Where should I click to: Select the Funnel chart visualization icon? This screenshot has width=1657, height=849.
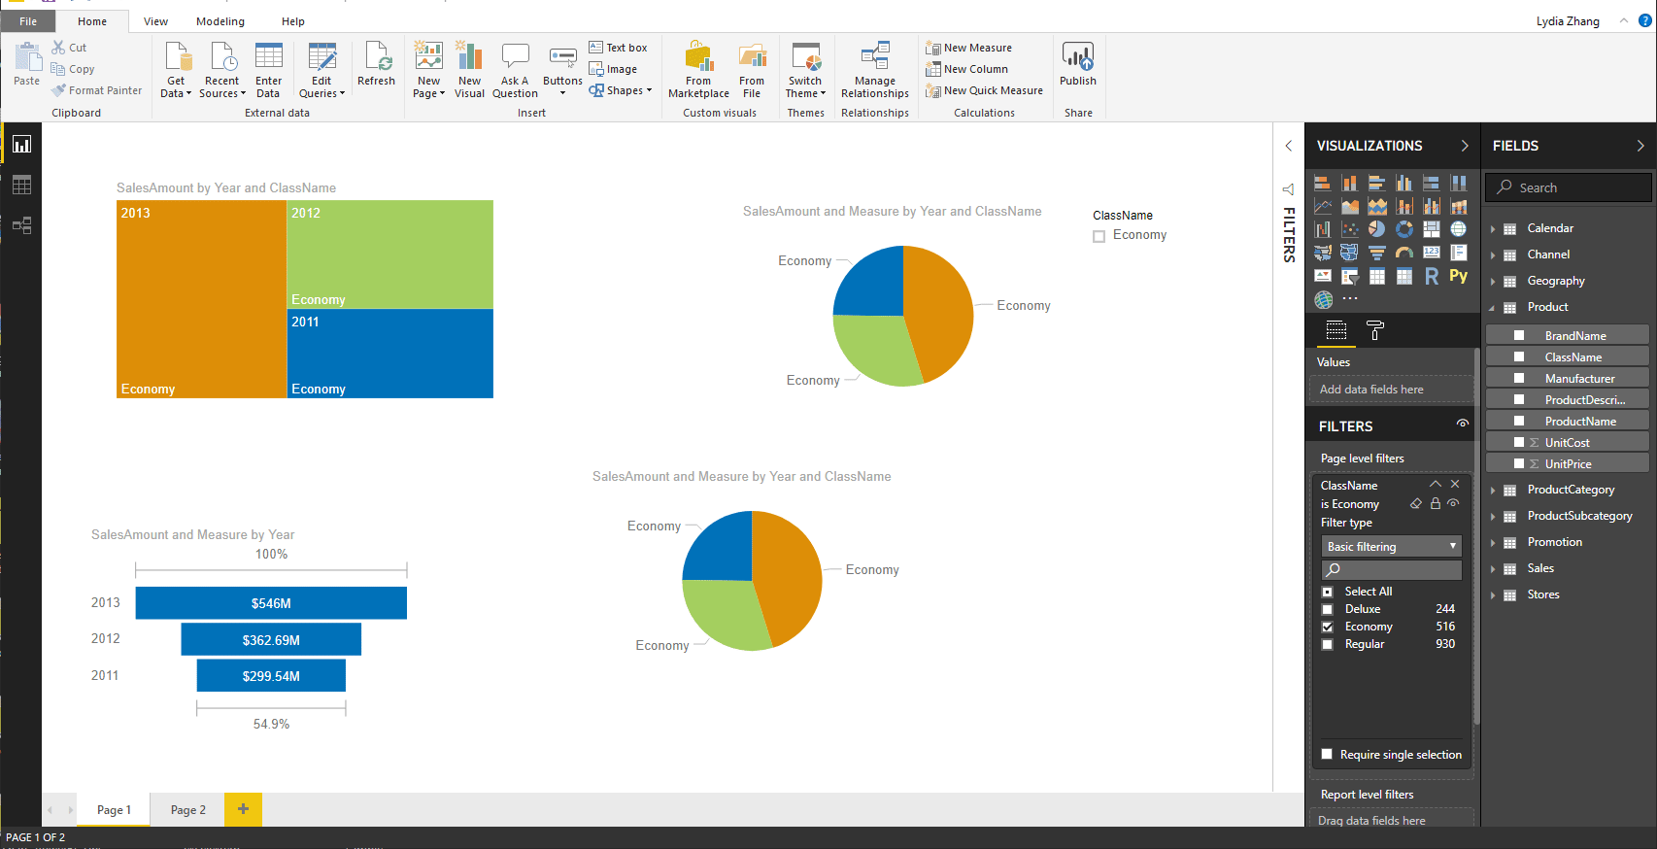1376,253
